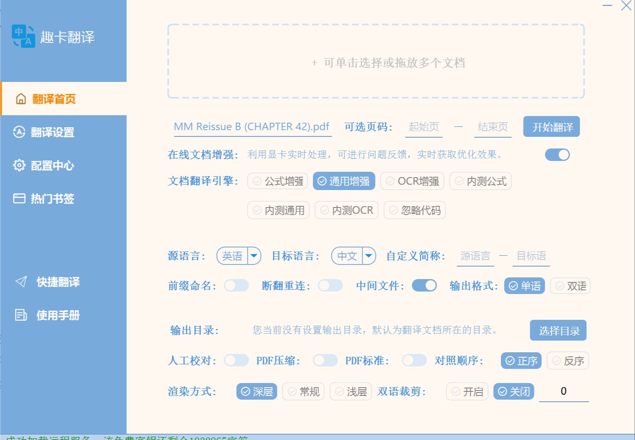635x440 pixels.
Task: Click the 在线文档增强 description text
Action: [x=375, y=155]
